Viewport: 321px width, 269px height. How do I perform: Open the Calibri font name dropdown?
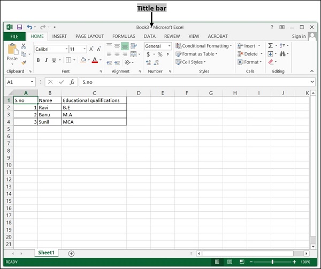point(66,49)
